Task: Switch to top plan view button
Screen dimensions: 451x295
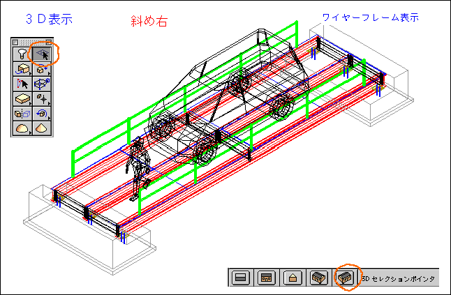Action: click(240, 278)
